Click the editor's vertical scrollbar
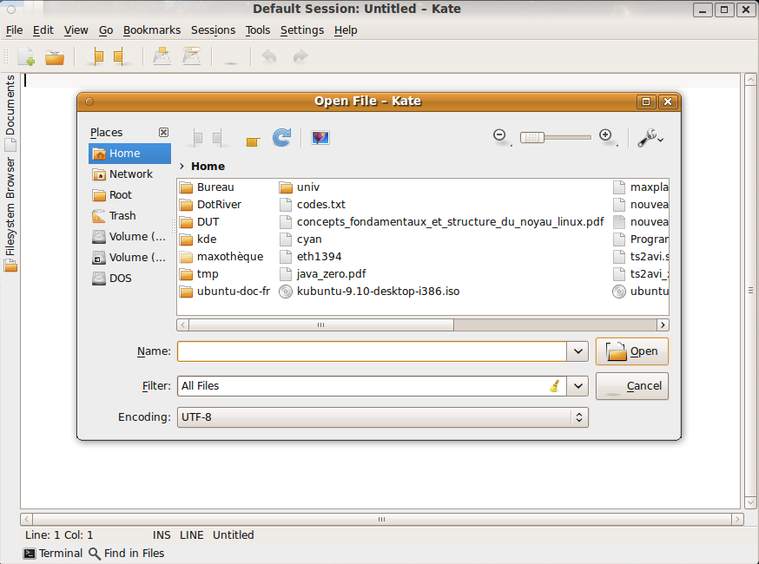Image resolution: width=759 pixels, height=564 pixels. [x=750, y=291]
